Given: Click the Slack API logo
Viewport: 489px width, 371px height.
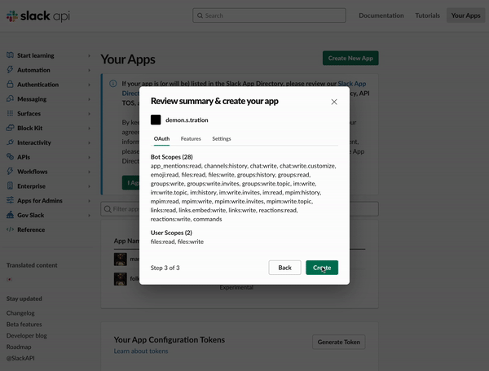Looking at the screenshot, I should click(x=38, y=15).
